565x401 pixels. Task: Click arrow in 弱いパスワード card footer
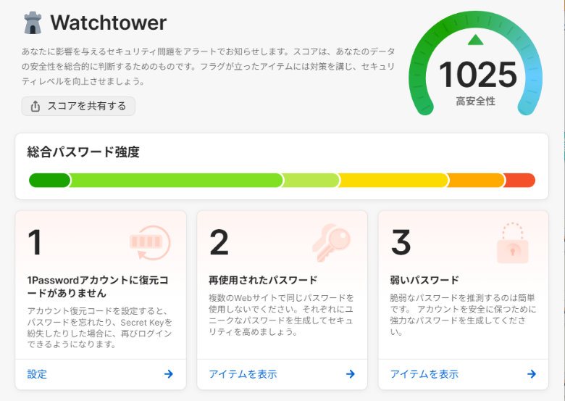tap(531, 374)
